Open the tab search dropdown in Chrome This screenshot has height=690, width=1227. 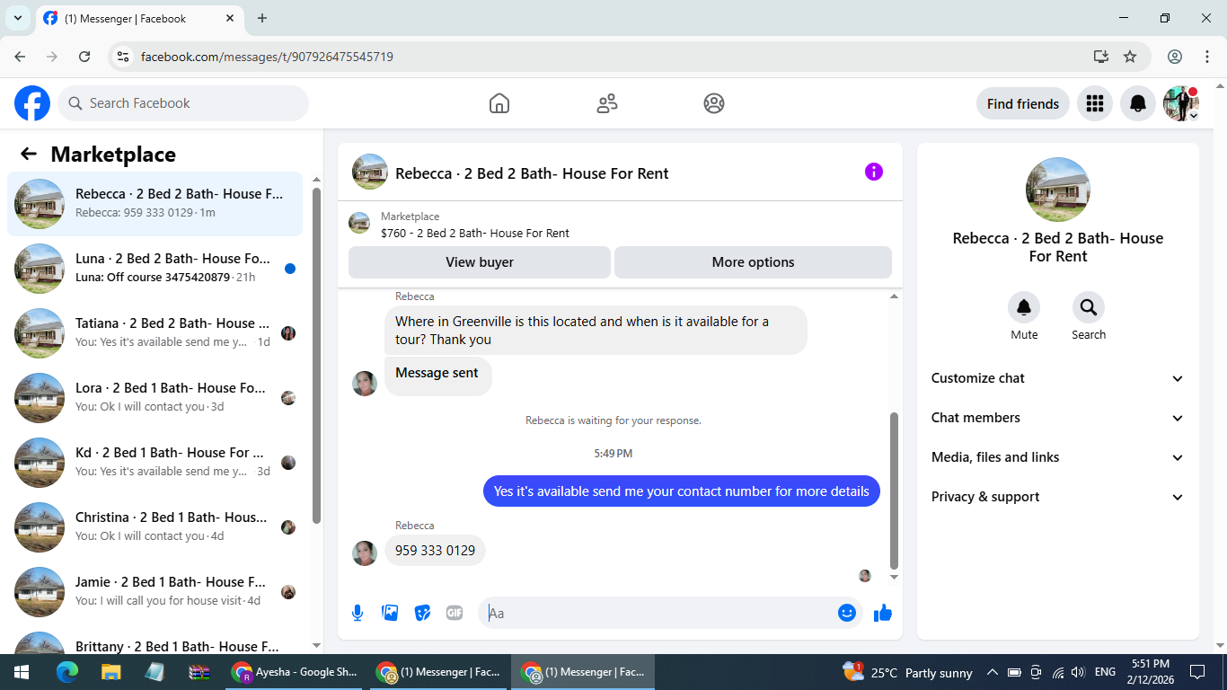[x=18, y=18]
